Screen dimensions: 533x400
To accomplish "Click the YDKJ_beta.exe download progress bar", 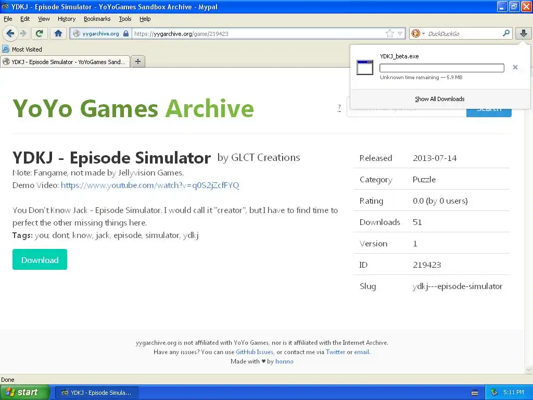I will pyautogui.click(x=441, y=68).
